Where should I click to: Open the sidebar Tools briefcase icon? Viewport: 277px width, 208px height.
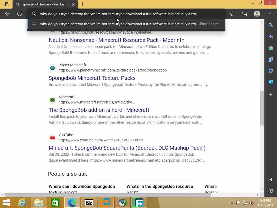271,48
